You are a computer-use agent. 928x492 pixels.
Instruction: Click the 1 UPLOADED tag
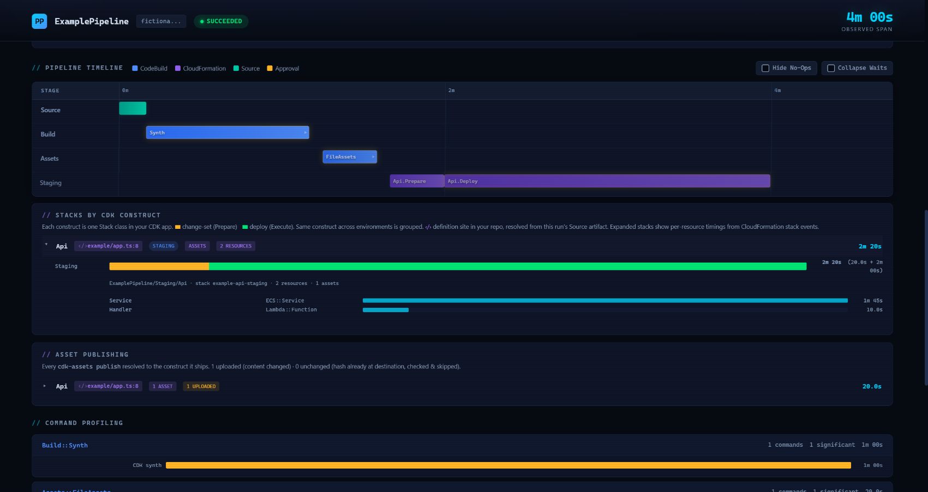(x=201, y=386)
